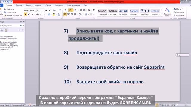The image size is (191, 107).
Task: Click word count (Число слов) in status bar
Action: pos(19,105)
